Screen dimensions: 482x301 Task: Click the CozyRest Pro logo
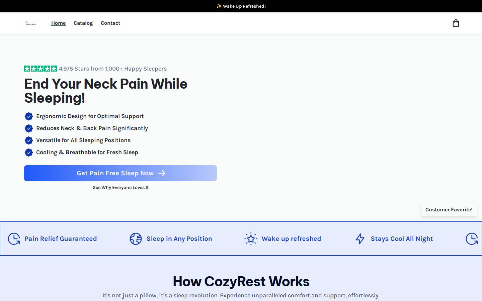coord(31,23)
